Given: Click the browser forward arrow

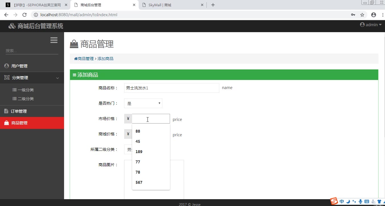Looking at the screenshot, I should click(x=15, y=15).
